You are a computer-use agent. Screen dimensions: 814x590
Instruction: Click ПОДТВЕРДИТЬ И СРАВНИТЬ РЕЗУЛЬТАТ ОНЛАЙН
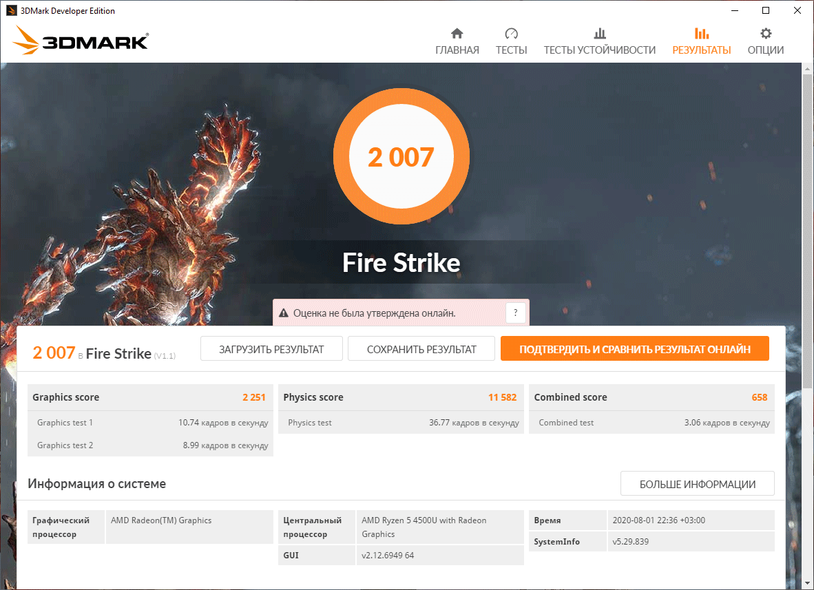pyautogui.click(x=635, y=349)
